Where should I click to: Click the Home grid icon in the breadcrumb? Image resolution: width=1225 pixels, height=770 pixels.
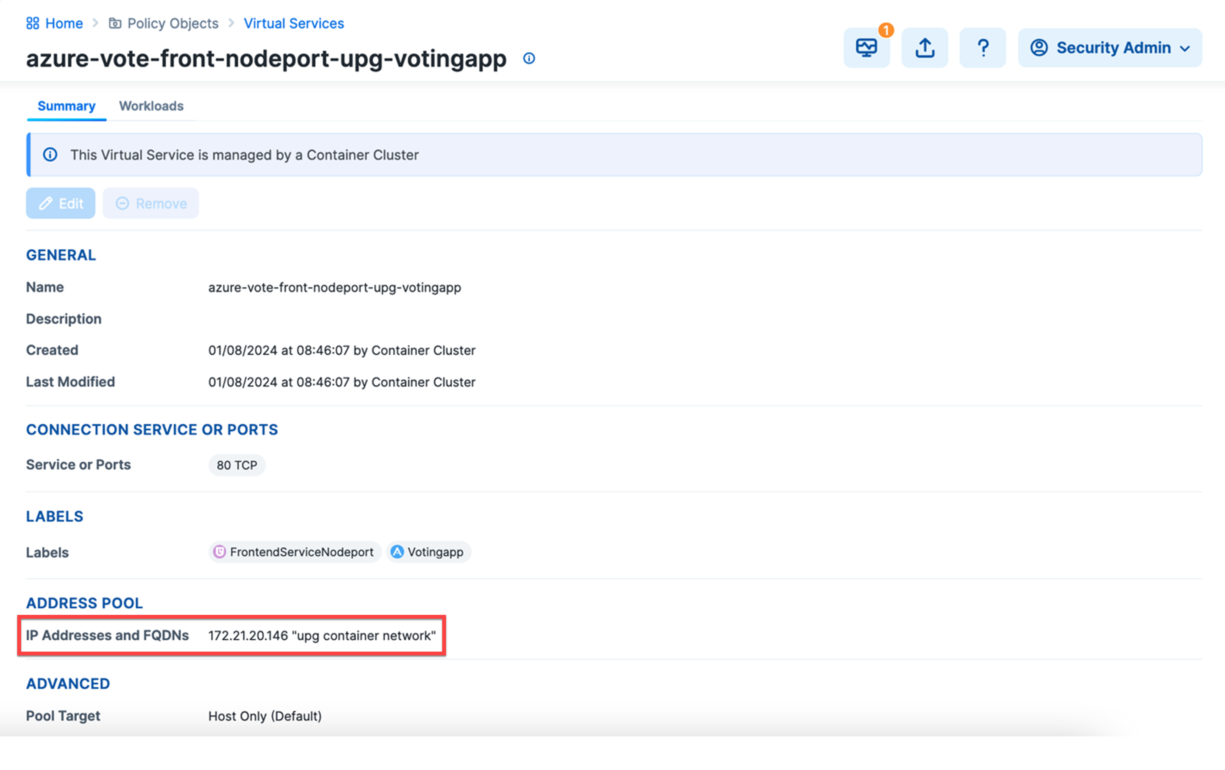tap(33, 23)
